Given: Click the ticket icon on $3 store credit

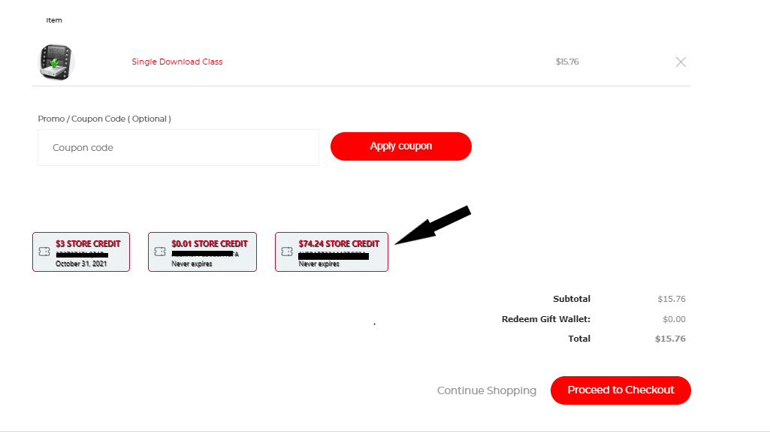Looking at the screenshot, I should [44, 252].
